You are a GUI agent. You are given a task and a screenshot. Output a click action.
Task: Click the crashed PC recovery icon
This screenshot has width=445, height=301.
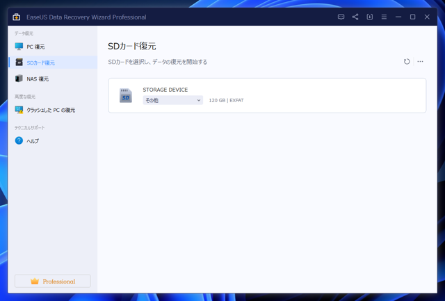(x=19, y=110)
